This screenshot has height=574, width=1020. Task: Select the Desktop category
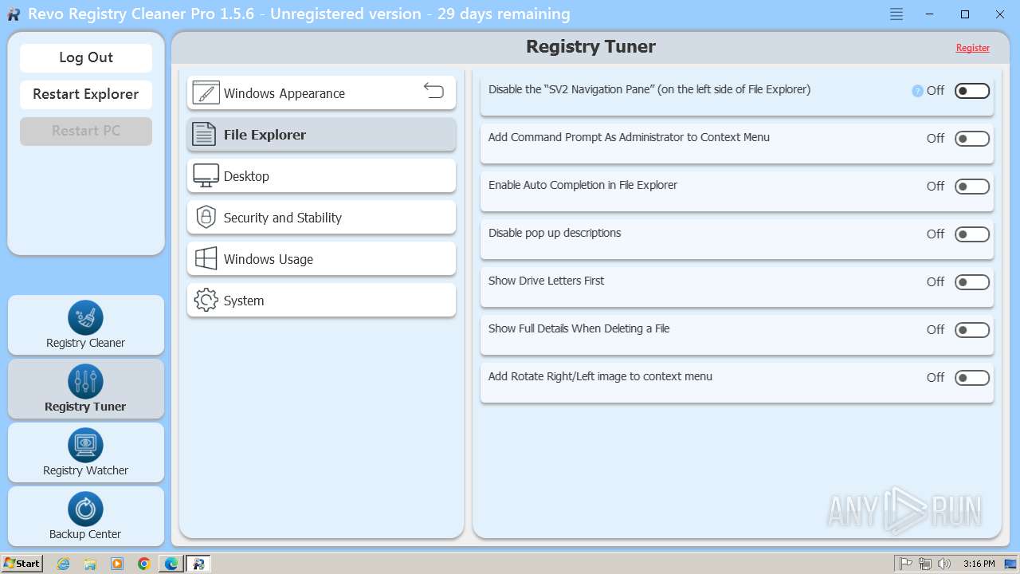tap(321, 176)
